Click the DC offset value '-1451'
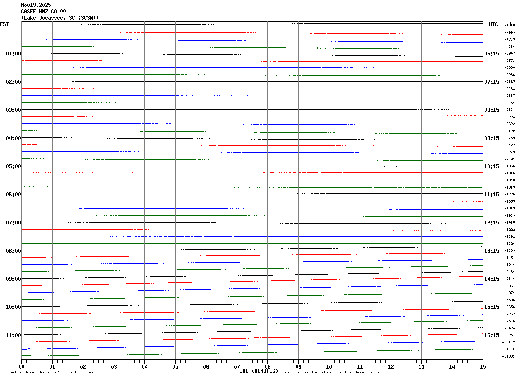517x378 pixels. tap(510, 258)
